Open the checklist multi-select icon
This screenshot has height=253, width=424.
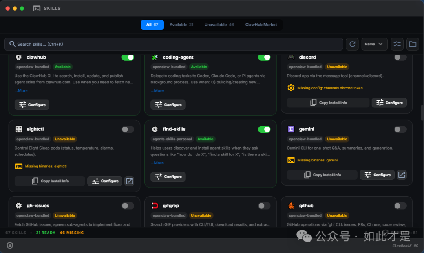tap(397, 44)
